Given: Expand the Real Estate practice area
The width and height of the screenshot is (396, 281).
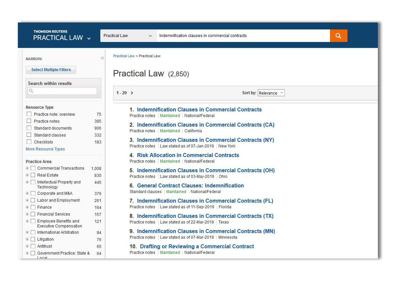Looking at the screenshot, I should coord(27,175).
